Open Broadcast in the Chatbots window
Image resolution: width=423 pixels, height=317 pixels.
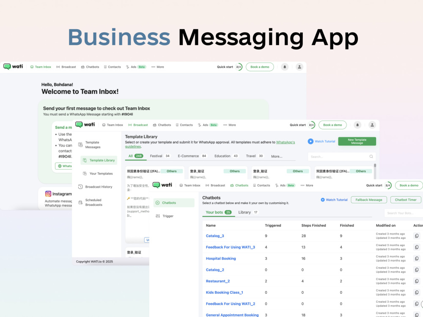[215, 186]
